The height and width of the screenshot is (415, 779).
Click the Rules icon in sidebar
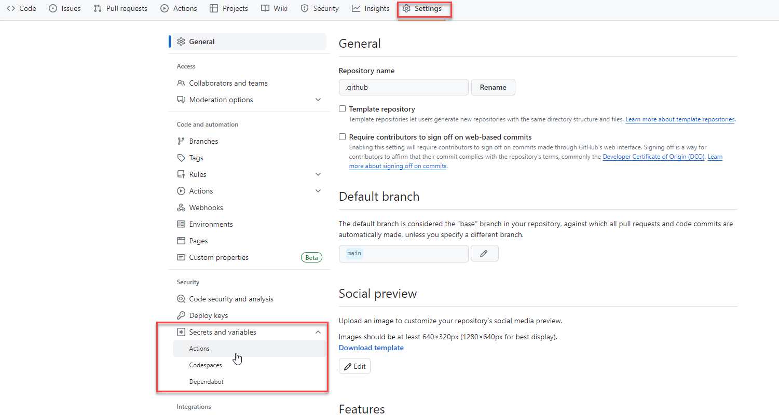coord(181,174)
